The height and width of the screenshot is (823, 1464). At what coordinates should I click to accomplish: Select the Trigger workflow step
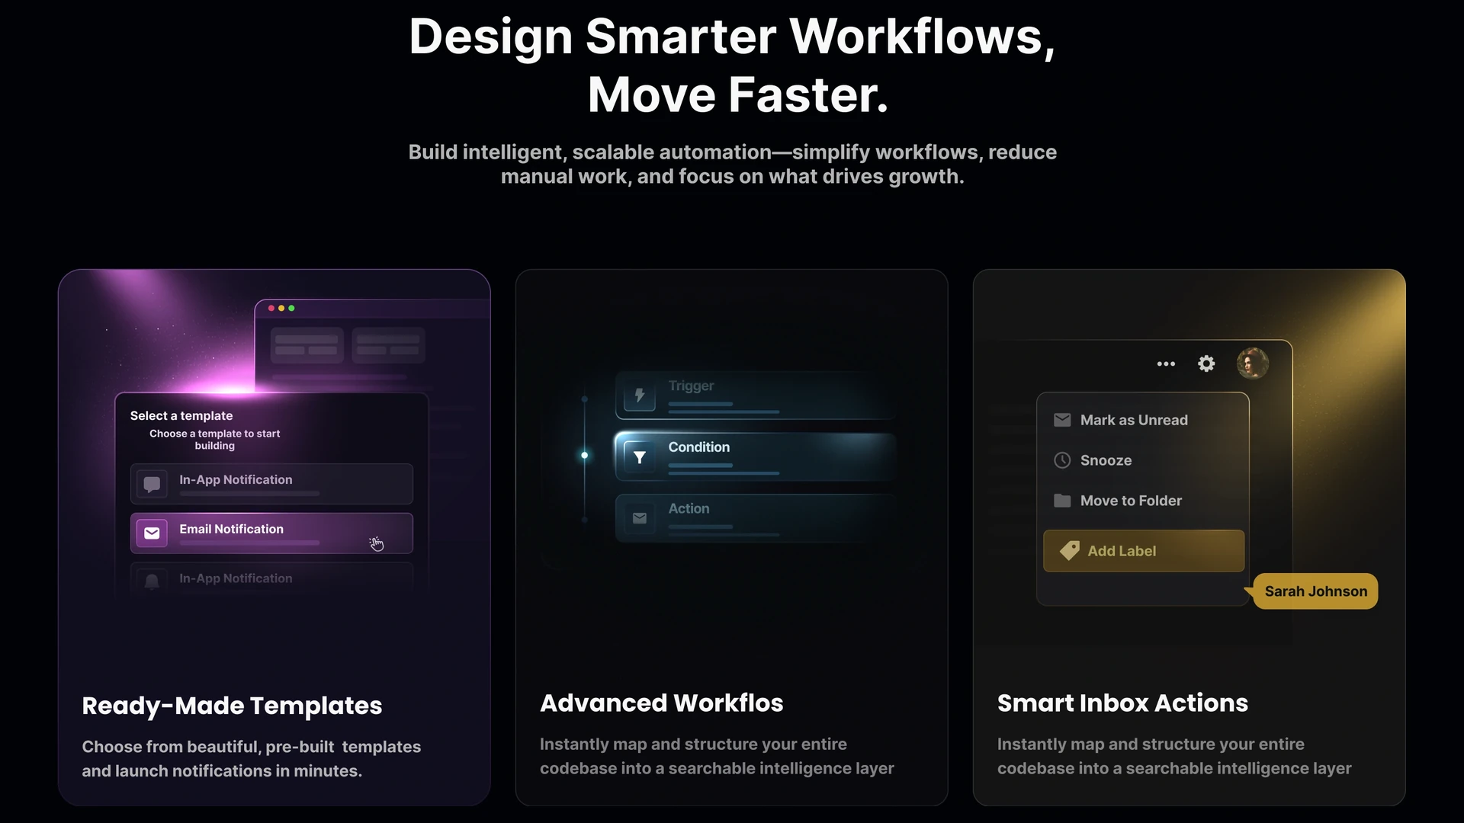point(756,395)
